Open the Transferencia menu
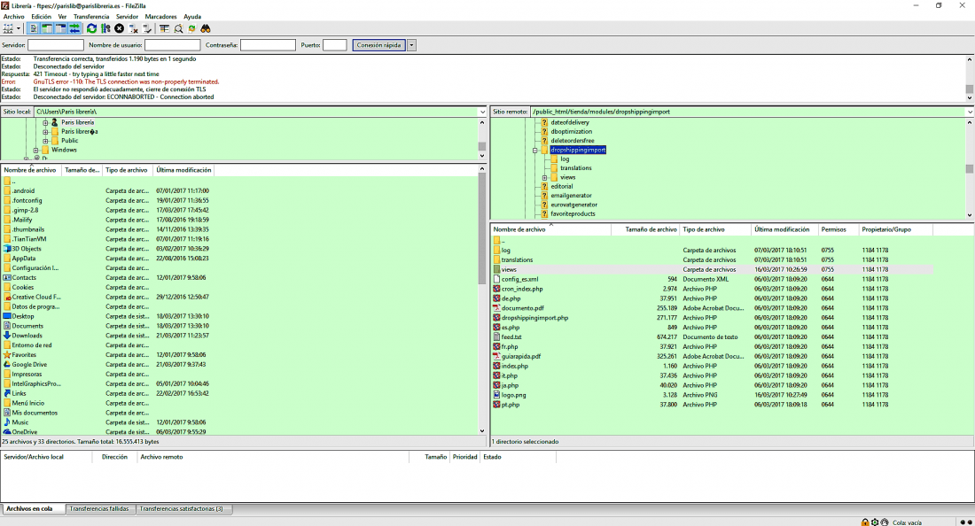The image size is (975, 526). click(91, 17)
